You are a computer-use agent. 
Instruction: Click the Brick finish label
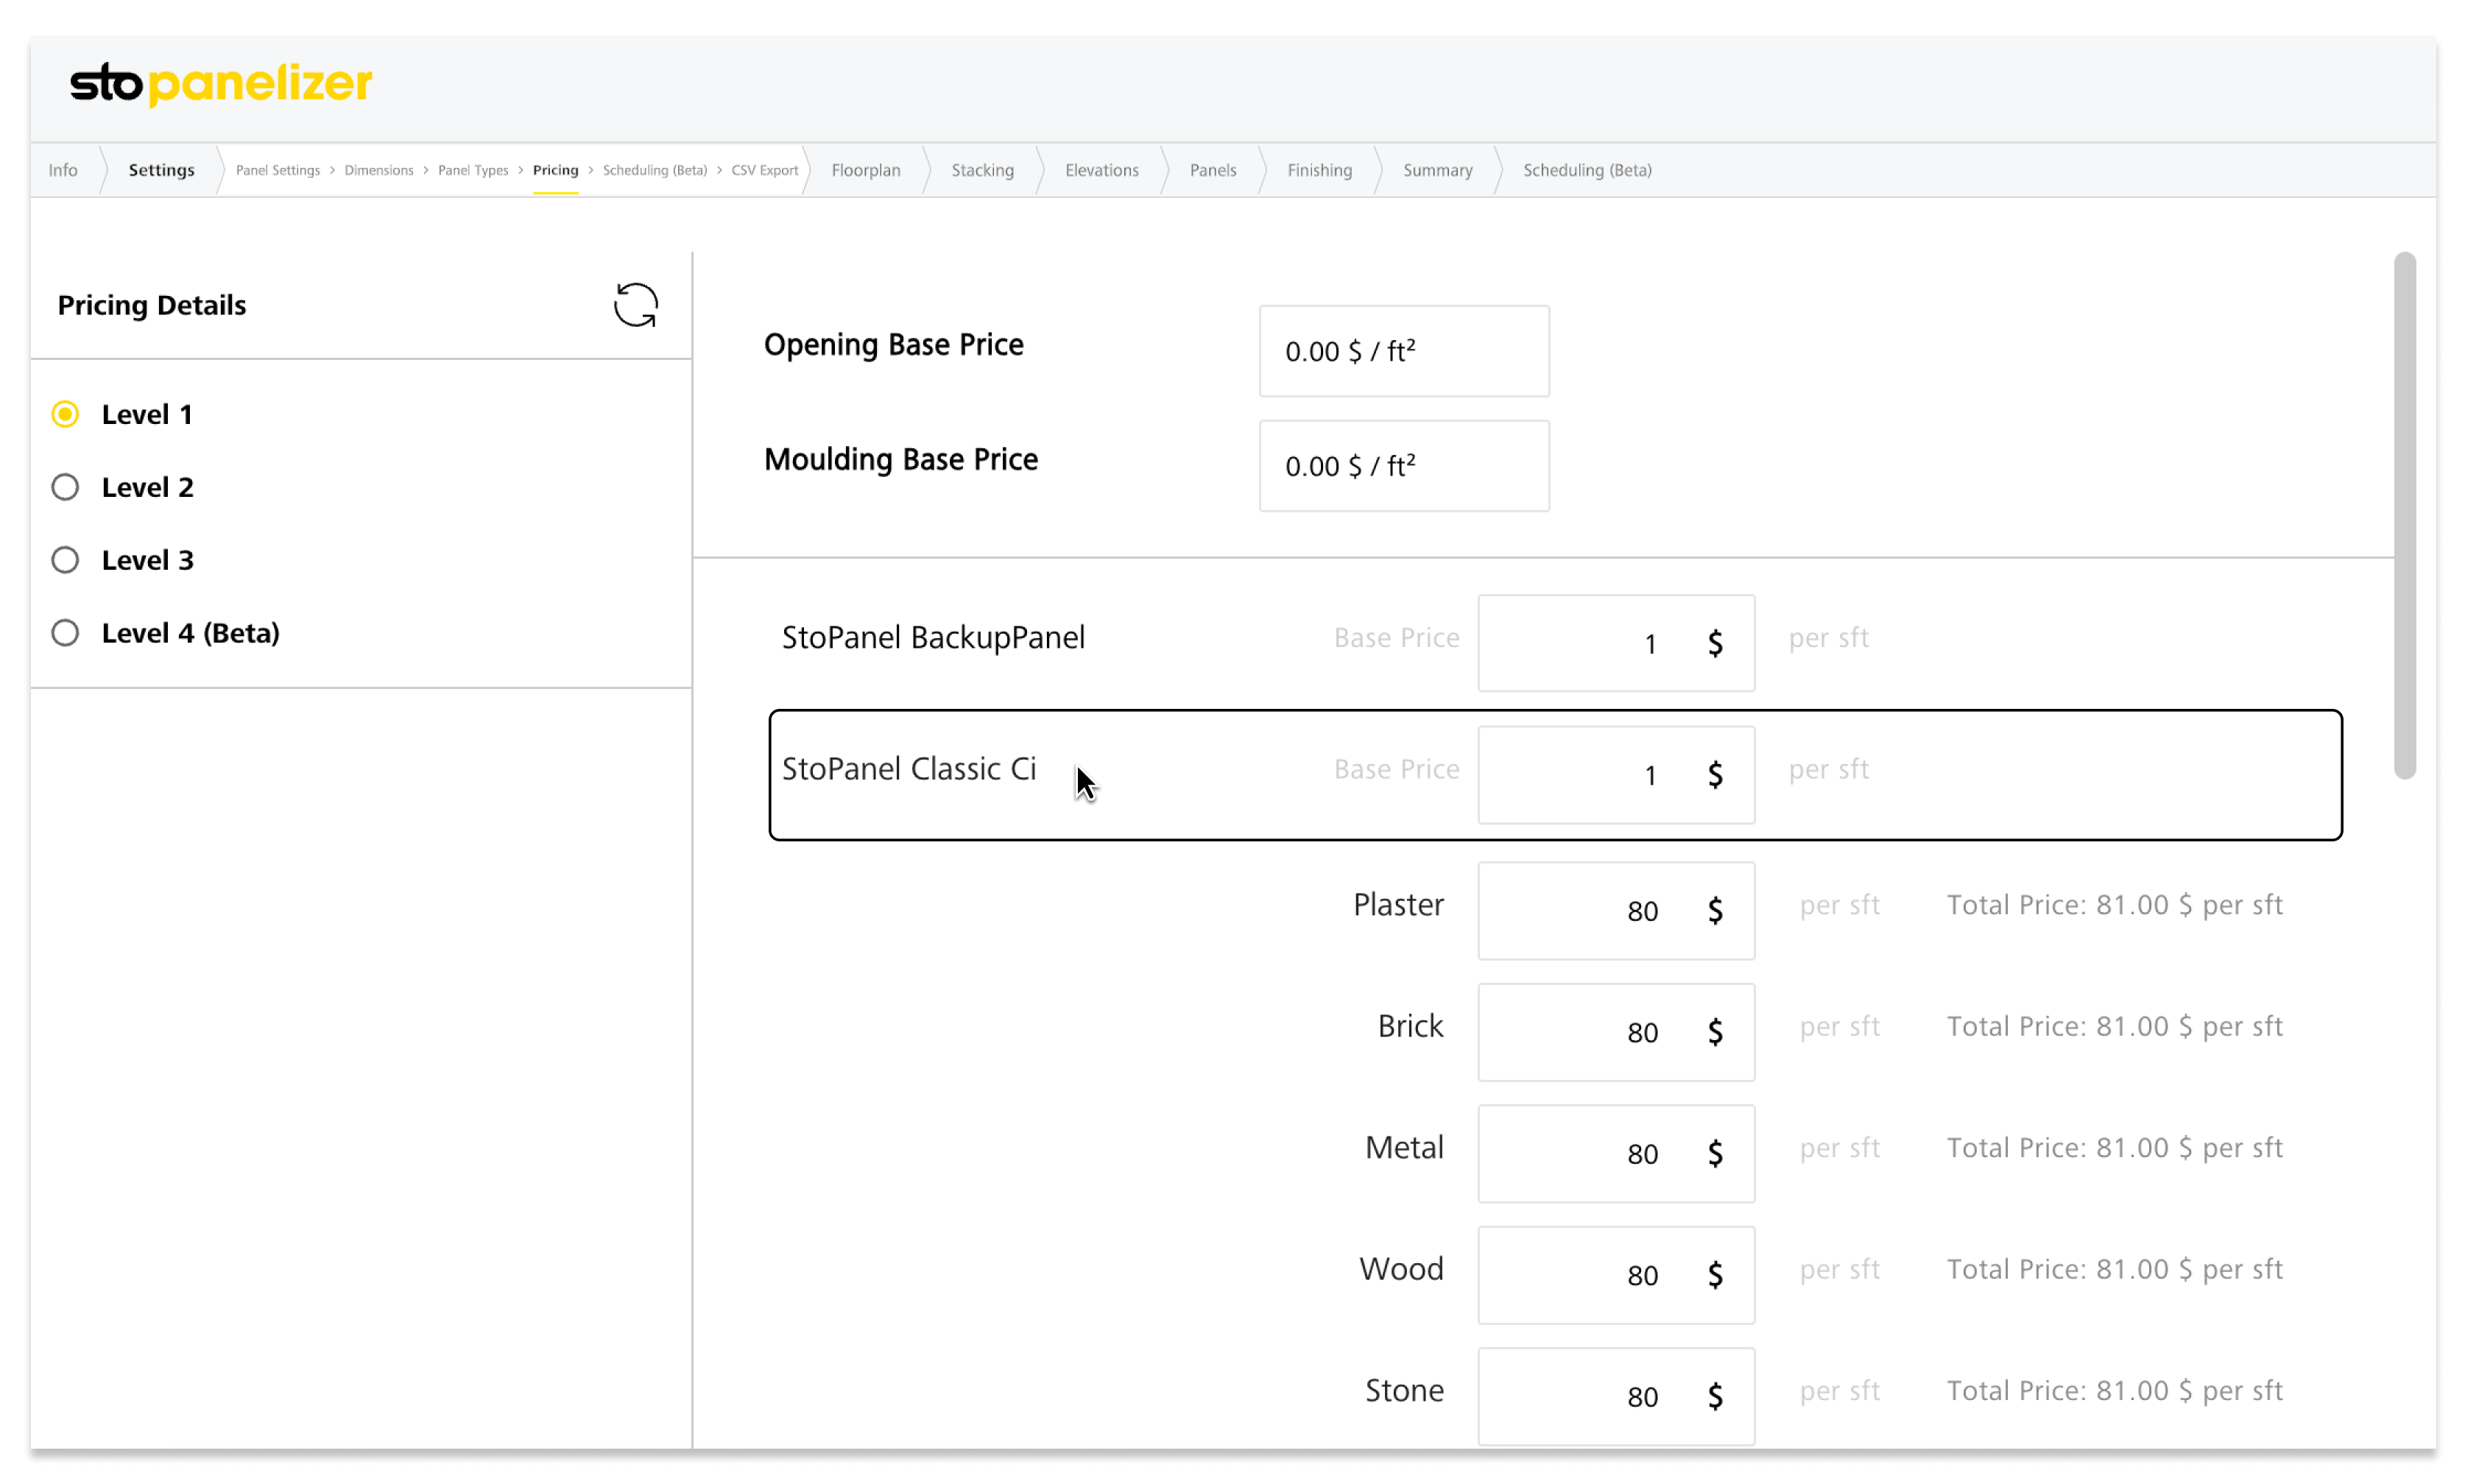(x=1409, y=1026)
